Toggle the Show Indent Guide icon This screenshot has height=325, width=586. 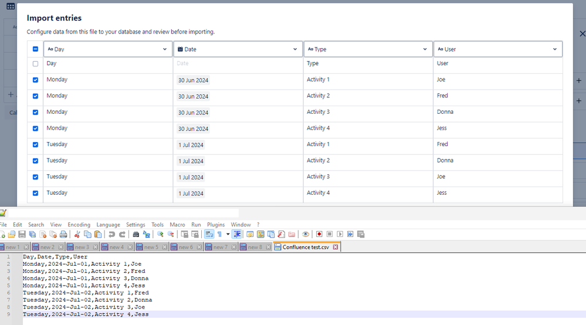click(237, 234)
